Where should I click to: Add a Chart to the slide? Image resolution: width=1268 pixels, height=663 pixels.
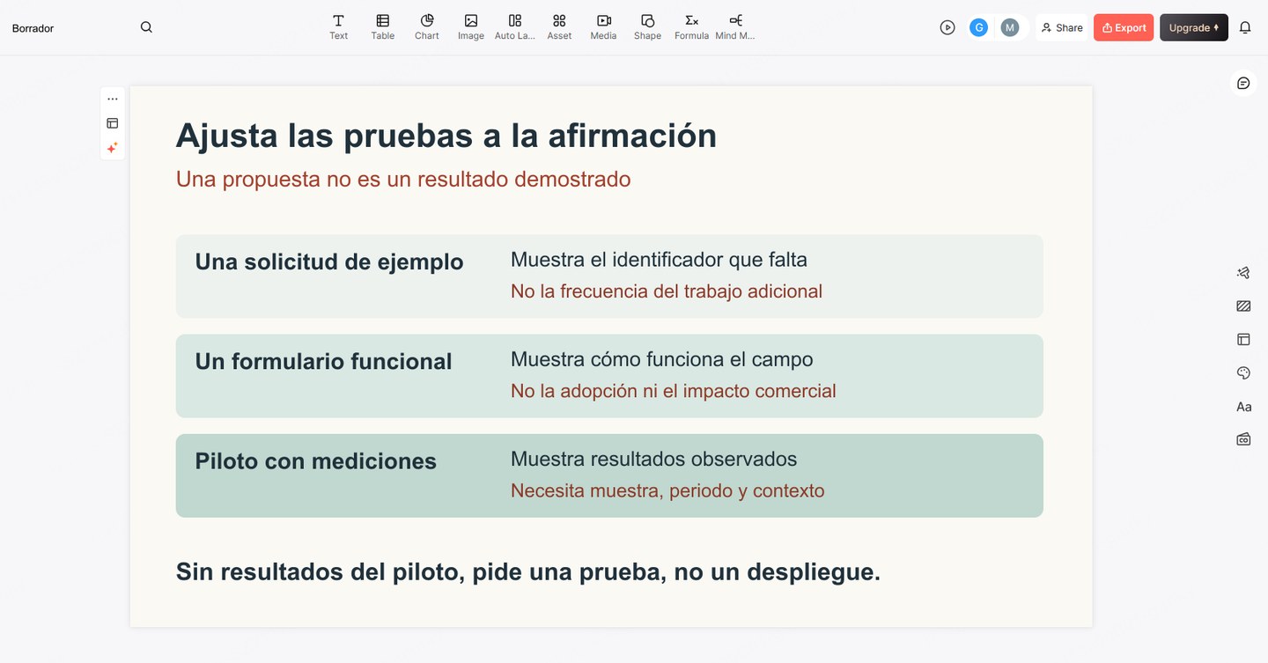click(427, 27)
